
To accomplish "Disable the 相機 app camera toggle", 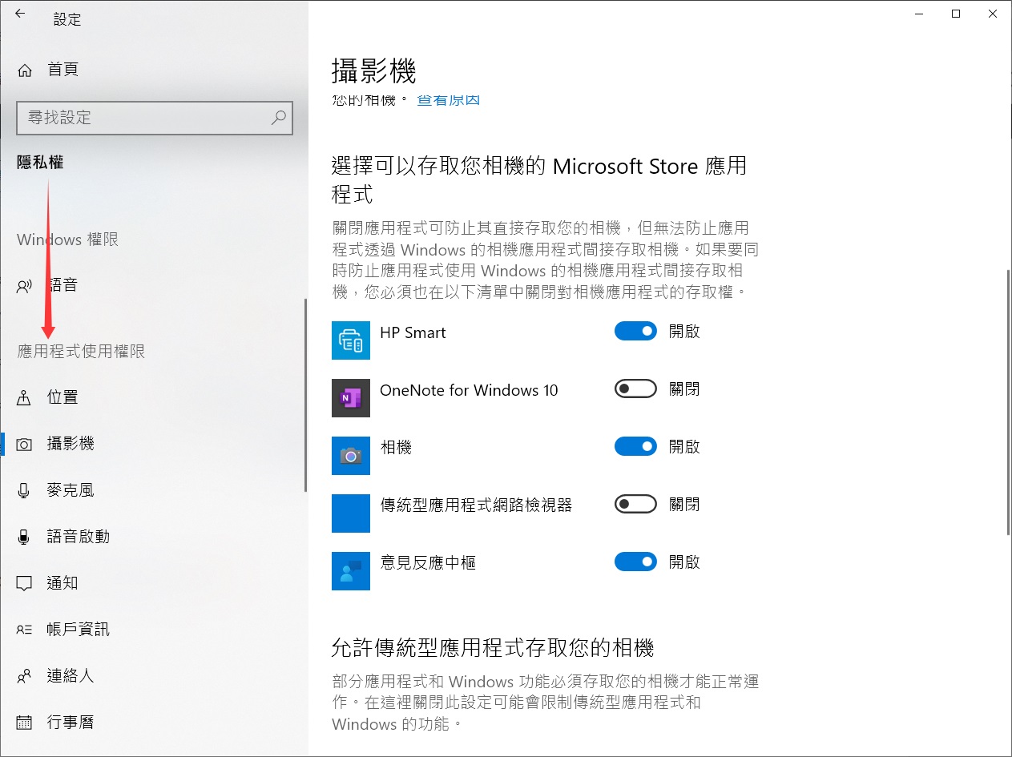I will 635,446.
